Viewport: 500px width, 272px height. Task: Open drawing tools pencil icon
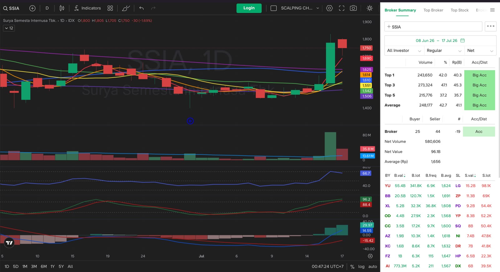tap(126, 8)
